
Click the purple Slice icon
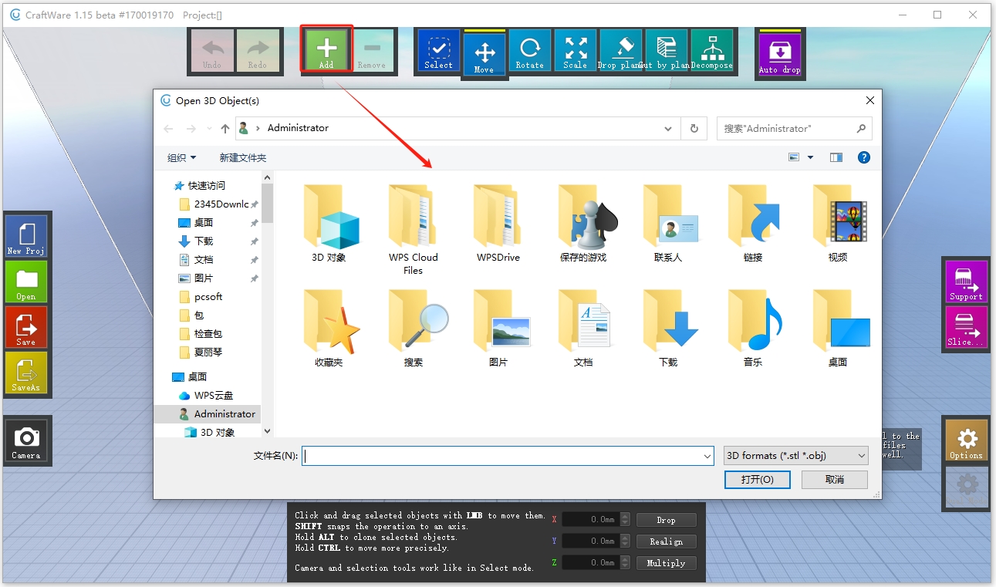(967, 327)
